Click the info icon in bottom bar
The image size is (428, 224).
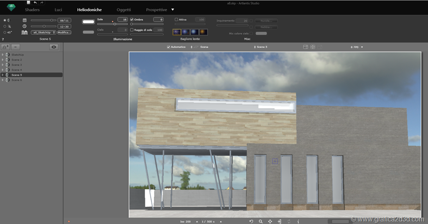click(x=298, y=221)
